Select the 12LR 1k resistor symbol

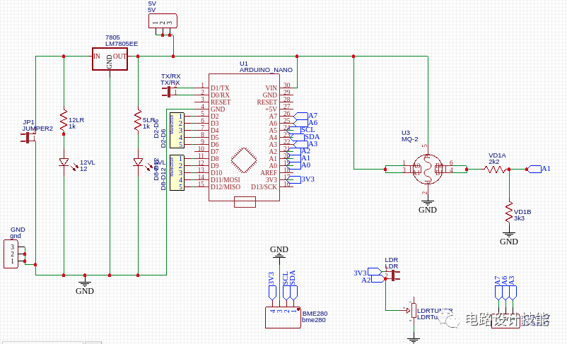pos(64,120)
